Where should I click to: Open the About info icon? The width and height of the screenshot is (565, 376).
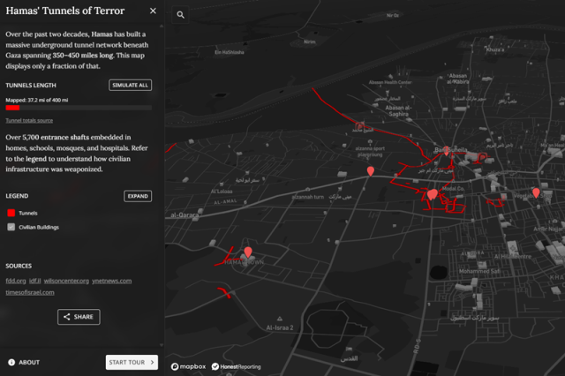click(11, 362)
